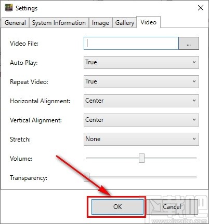Select the Video tab
The image size is (209, 224).
click(x=149, y=22)
